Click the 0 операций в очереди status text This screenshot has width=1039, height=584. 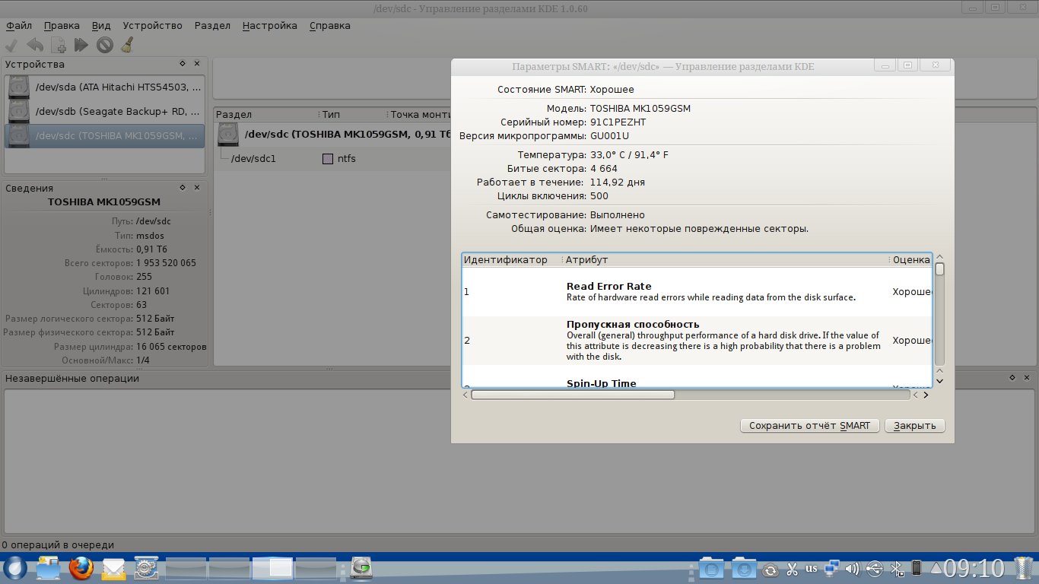coord(59,544)
